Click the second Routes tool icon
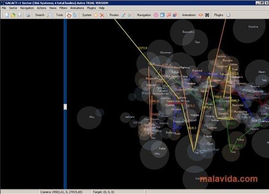The width and height of the screenshot is (269, 194). tap(130, 15)
